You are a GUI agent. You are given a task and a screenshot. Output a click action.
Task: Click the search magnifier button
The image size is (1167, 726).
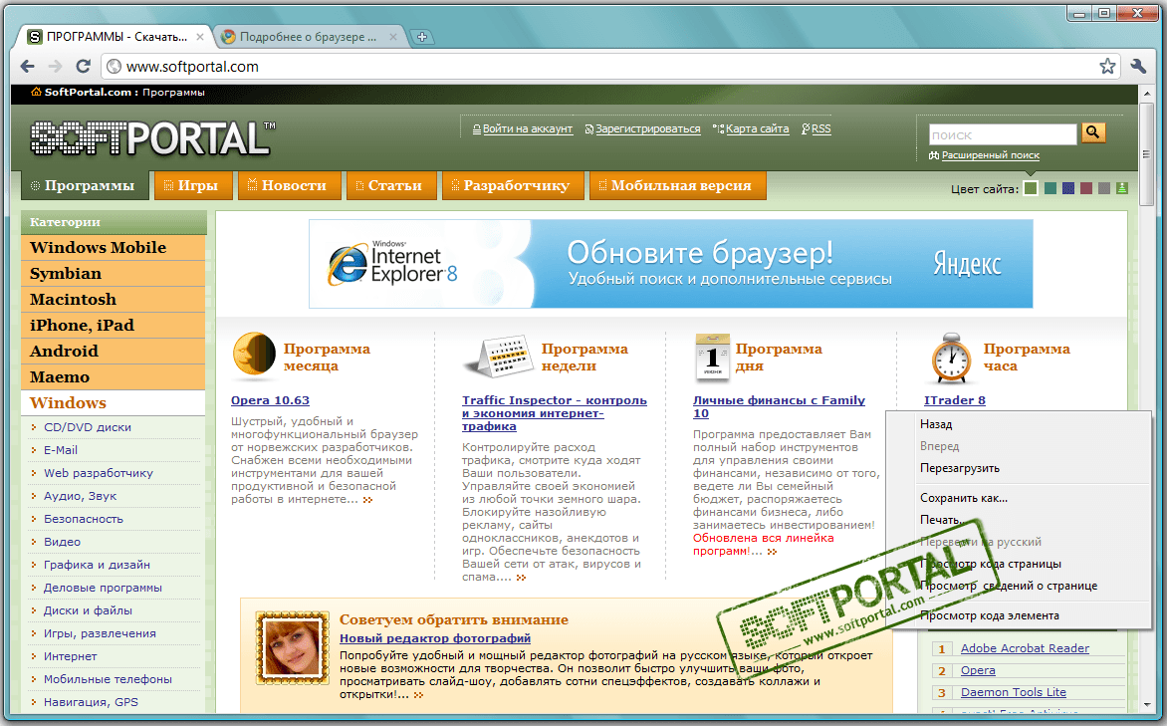point(1092,132)
